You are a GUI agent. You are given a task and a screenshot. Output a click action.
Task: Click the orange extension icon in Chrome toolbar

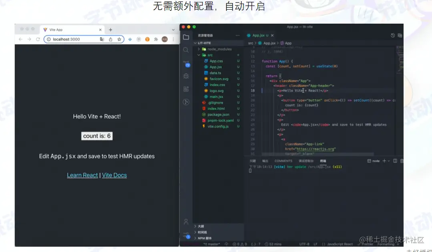tap(147, 39)
